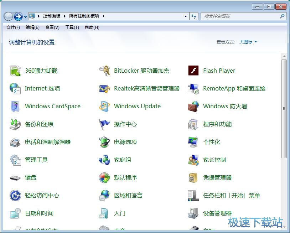Open the 家庭组 icon
The width and height of the screenshot is (290, 233).
click(104, 160)
